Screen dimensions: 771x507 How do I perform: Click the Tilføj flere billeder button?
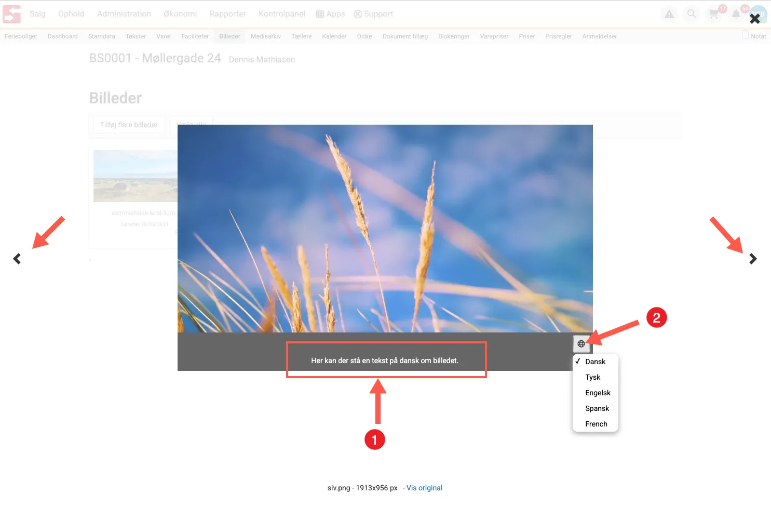point(129,125)
